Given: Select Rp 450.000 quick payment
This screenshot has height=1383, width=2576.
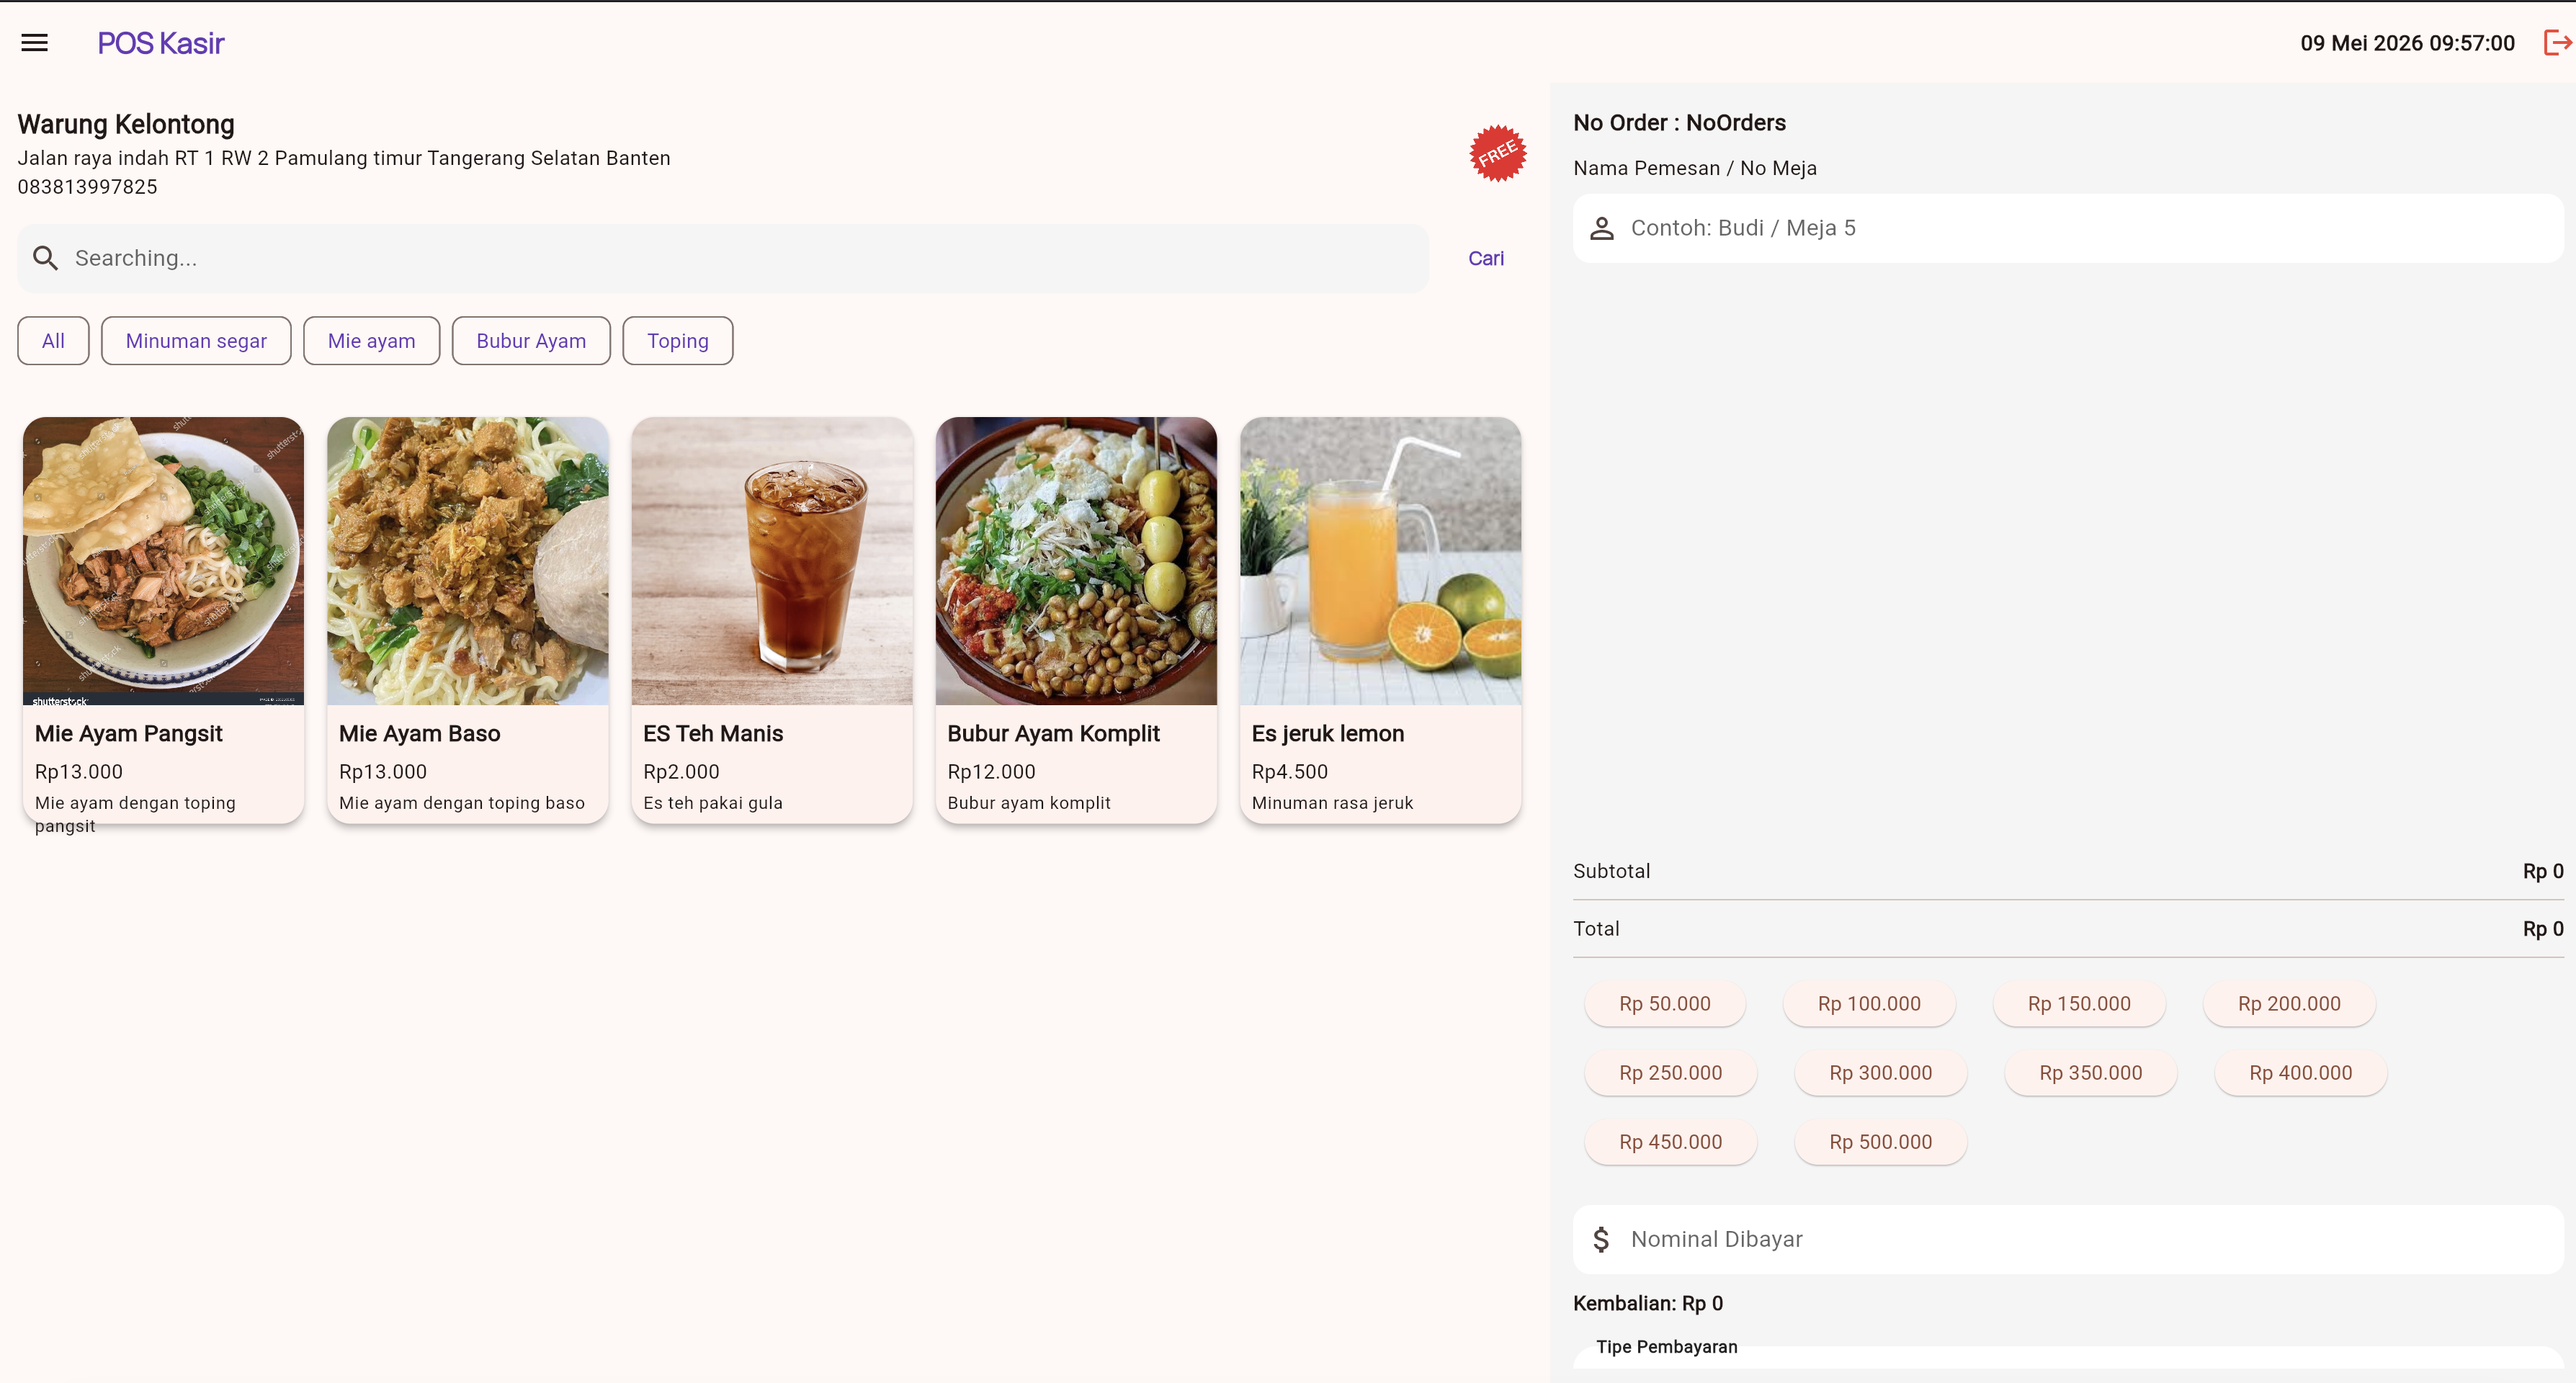Looking at the screenshot, I should click(x=1670, y=1141).
